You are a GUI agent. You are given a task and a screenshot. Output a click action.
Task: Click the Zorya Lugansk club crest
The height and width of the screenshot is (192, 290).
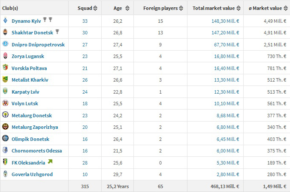tap(5, 56)
